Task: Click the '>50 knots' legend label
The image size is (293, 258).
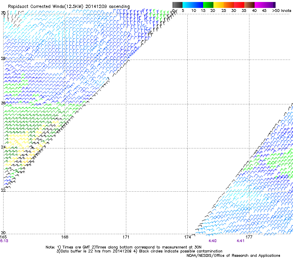Action: [282, 11]
